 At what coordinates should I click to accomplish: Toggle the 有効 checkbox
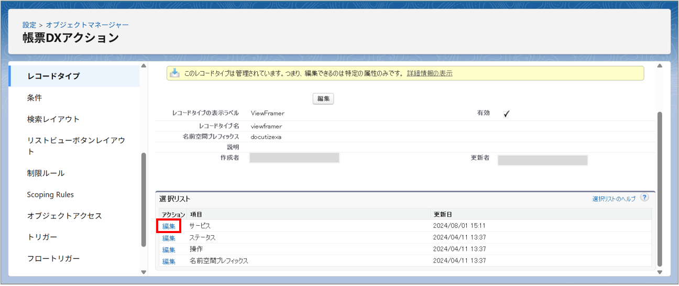[506, 114]
